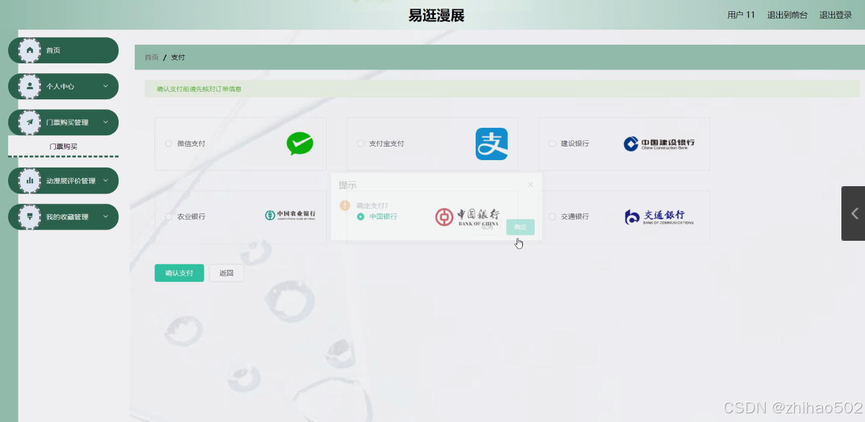Click the 返回 button

tap(227, 273)
